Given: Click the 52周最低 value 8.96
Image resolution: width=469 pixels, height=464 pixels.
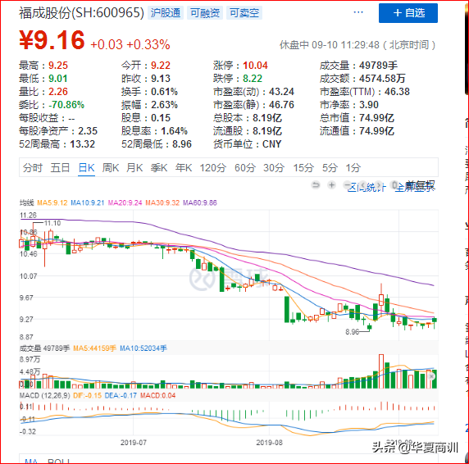Looking at the screenshot, I should tap(182, 144).
